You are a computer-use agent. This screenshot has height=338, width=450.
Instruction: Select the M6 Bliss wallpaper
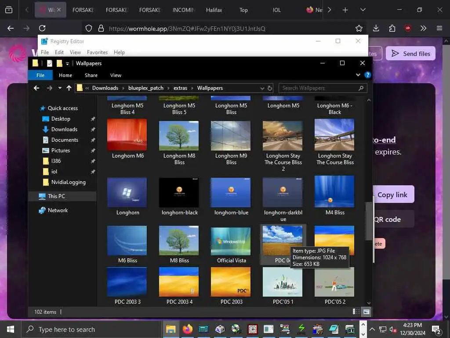tap(127, 241)
